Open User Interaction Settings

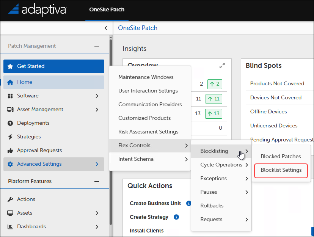pos(150,91)
